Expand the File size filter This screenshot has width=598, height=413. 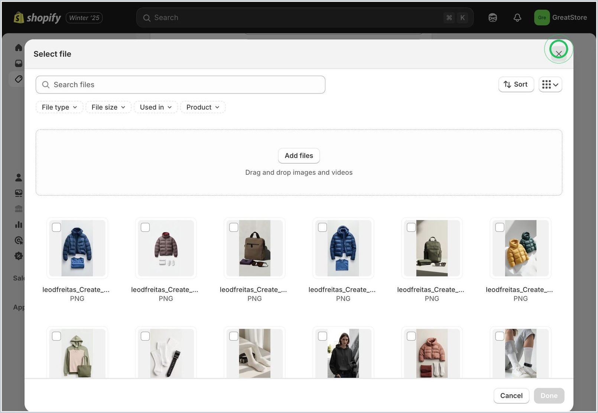point(108,107)
